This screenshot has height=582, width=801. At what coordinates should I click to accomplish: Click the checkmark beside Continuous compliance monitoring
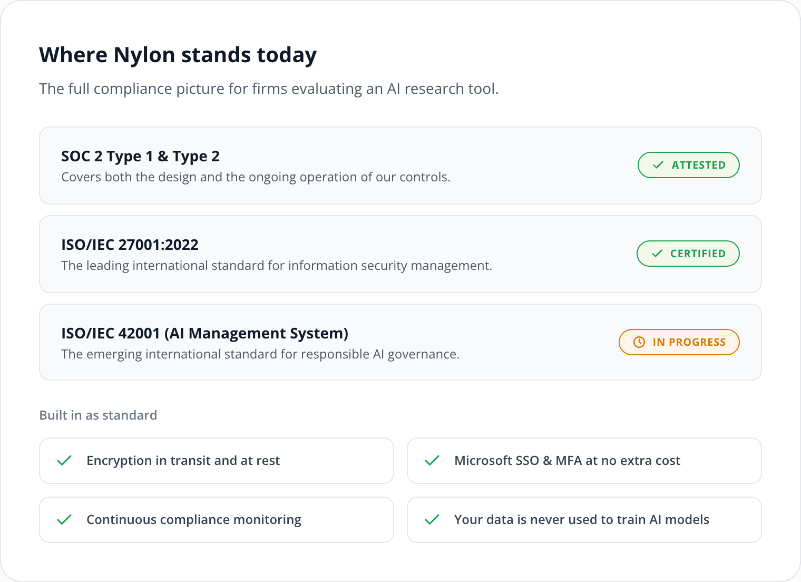64,520
